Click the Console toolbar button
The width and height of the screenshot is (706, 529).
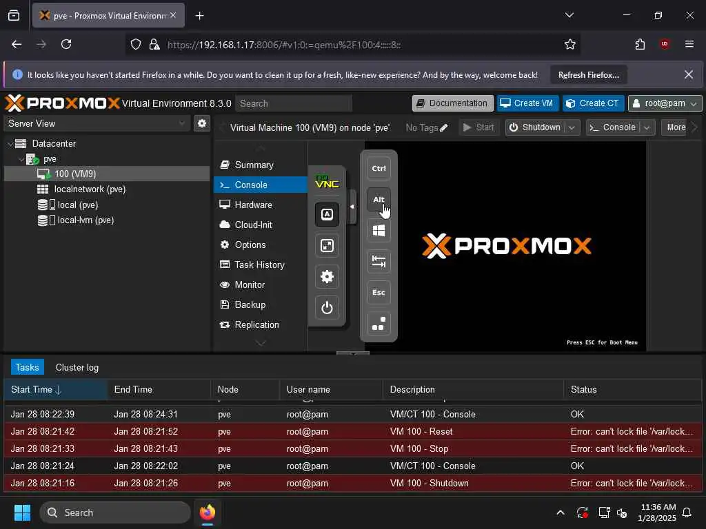tap(613, 127)
